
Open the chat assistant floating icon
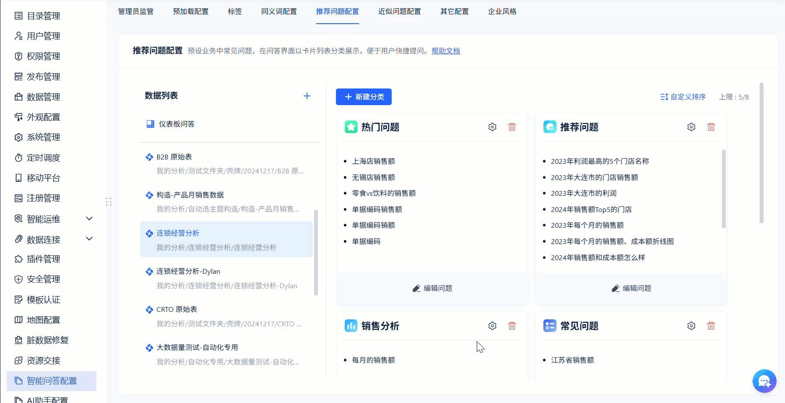click(764, 381)
